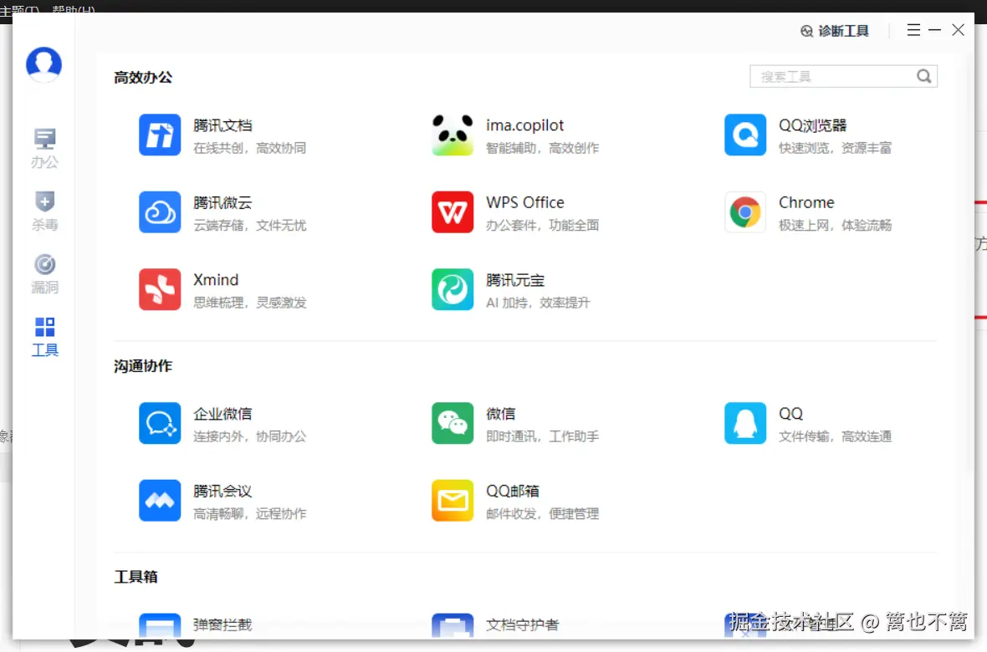Launch the 腾讯会议 icon
Image resolution: width=987 pixels, height=652 pixels.
160,501
